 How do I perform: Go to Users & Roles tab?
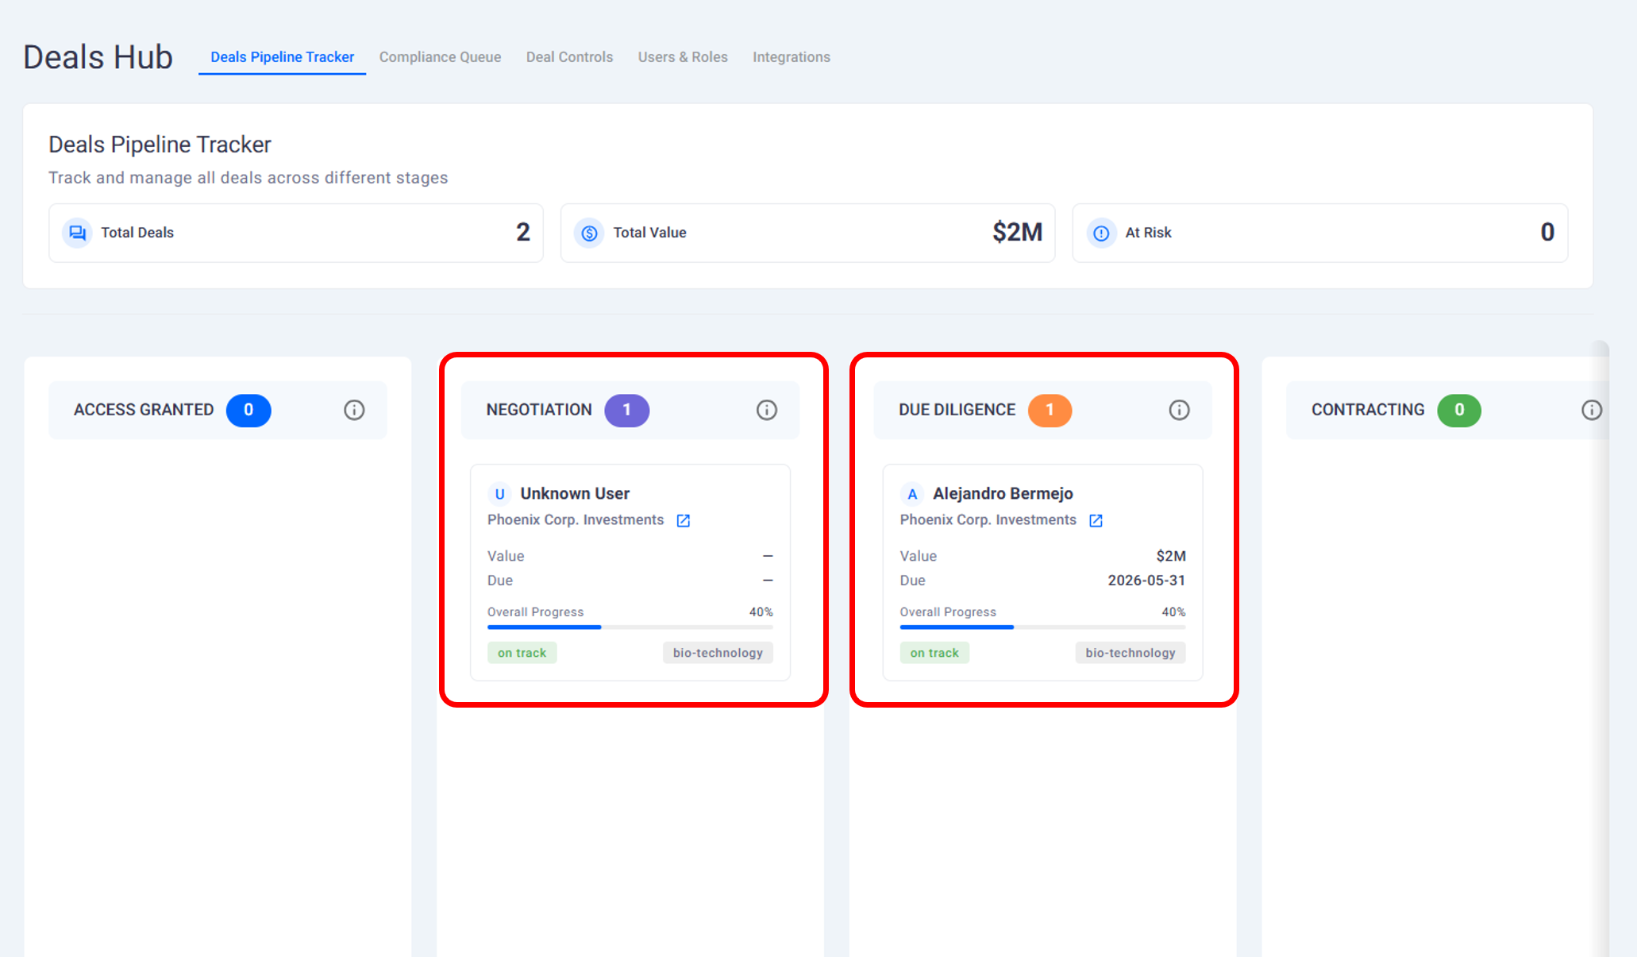pos(683,57)
